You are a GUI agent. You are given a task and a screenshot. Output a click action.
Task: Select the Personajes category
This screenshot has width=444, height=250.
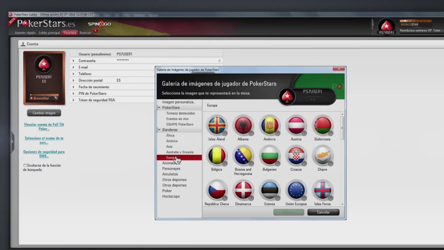click(x=171, y=169)
